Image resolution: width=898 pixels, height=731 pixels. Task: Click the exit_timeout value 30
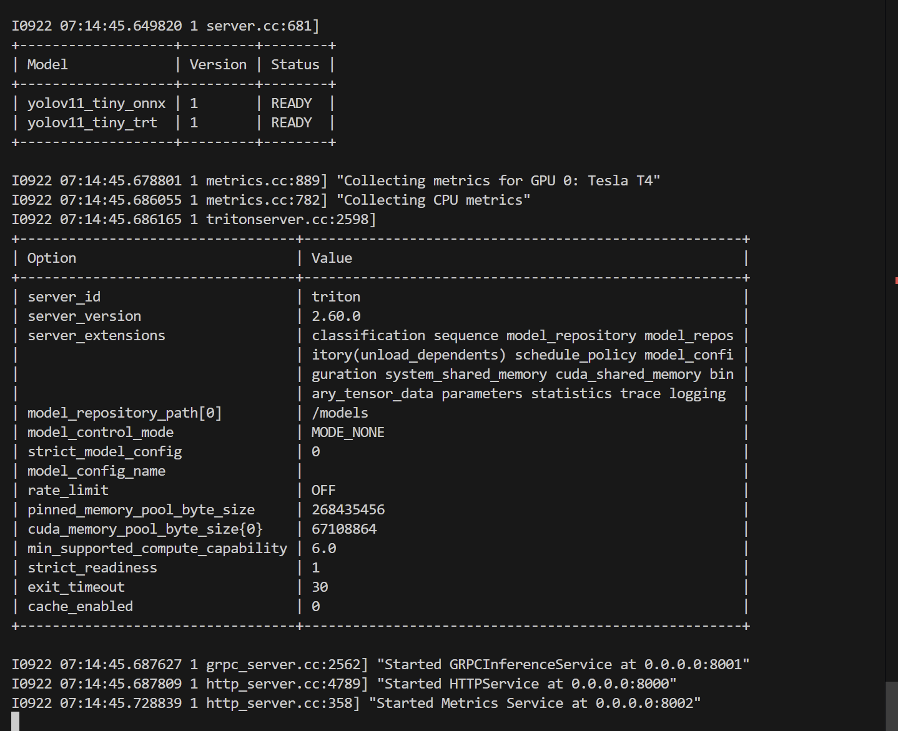click(x=320, y=587)
